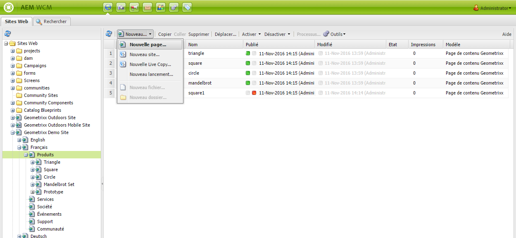The image size is (516, 238).
Task: Click the red status indicator for square1
Action: click(x=254, y=93)
